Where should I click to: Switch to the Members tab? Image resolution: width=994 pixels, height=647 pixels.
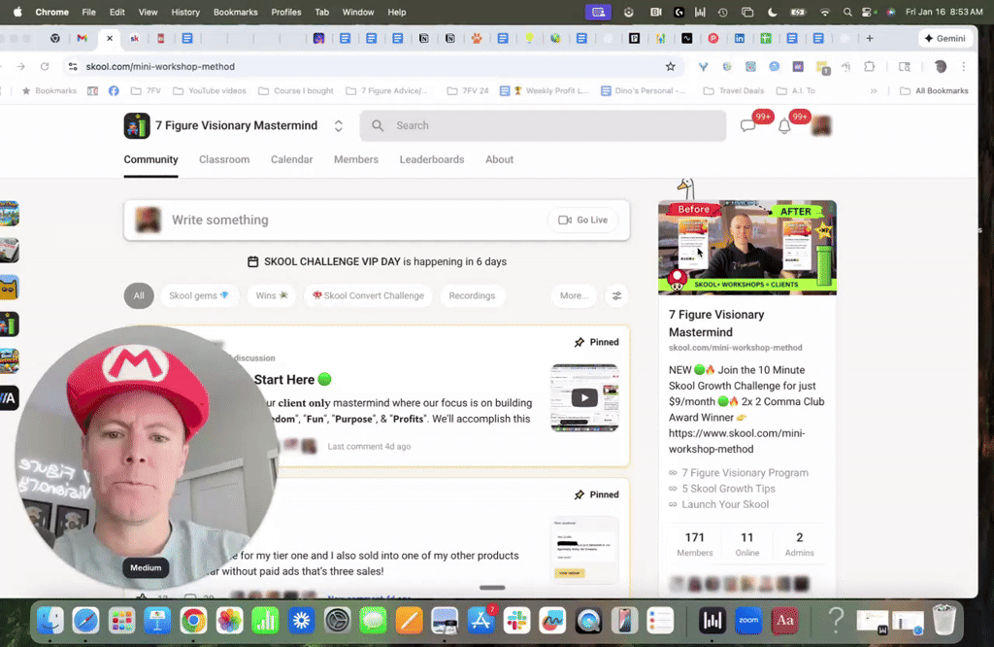pos(356,160)
